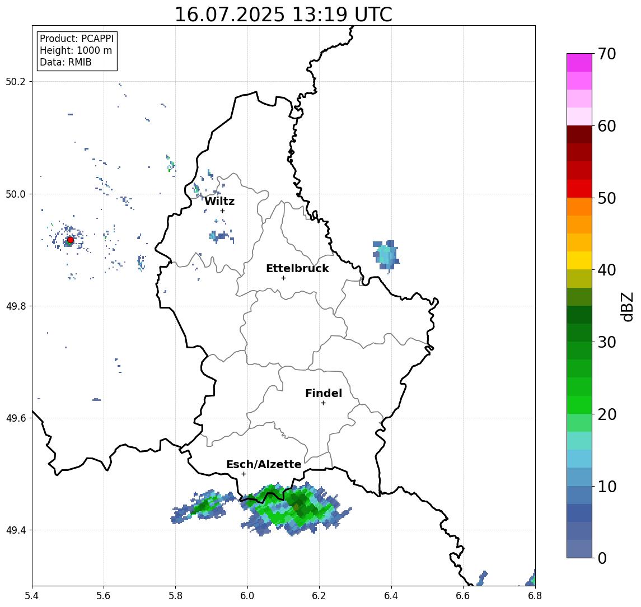Viewport: 641px width, 607px height.
Task: Click the colorbar tick label 40
Action: click(607, 270)
